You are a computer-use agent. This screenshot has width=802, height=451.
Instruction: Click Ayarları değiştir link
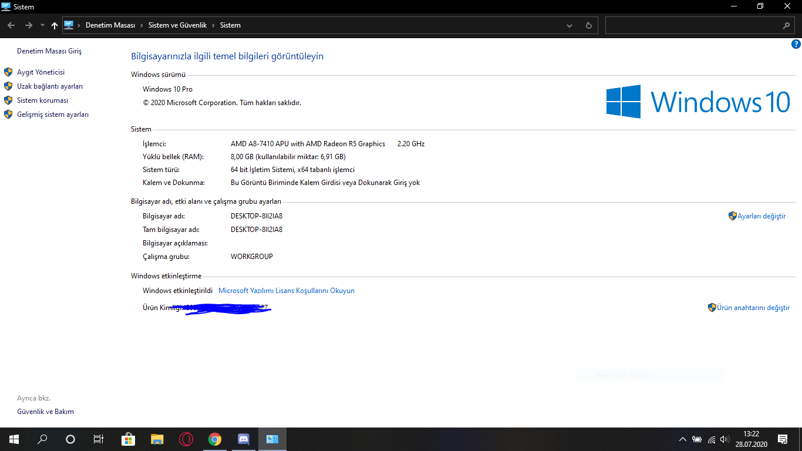click(x=761, y=216)
